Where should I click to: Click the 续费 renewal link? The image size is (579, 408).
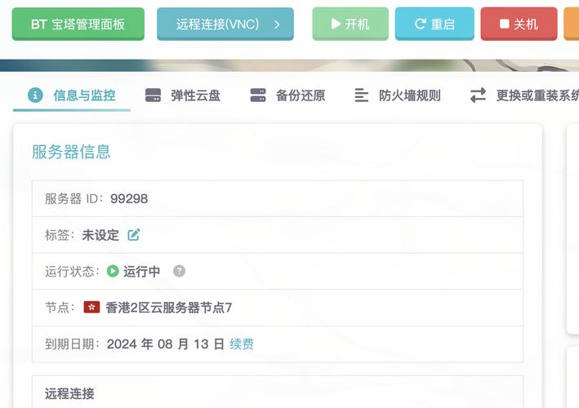click(x=242, y=344)
